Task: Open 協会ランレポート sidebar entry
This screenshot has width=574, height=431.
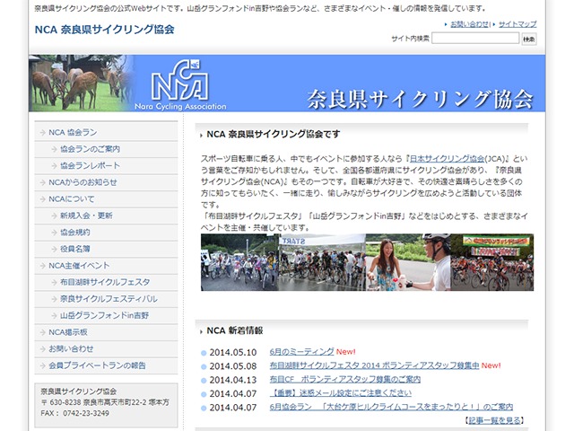Action: (106, 165)
